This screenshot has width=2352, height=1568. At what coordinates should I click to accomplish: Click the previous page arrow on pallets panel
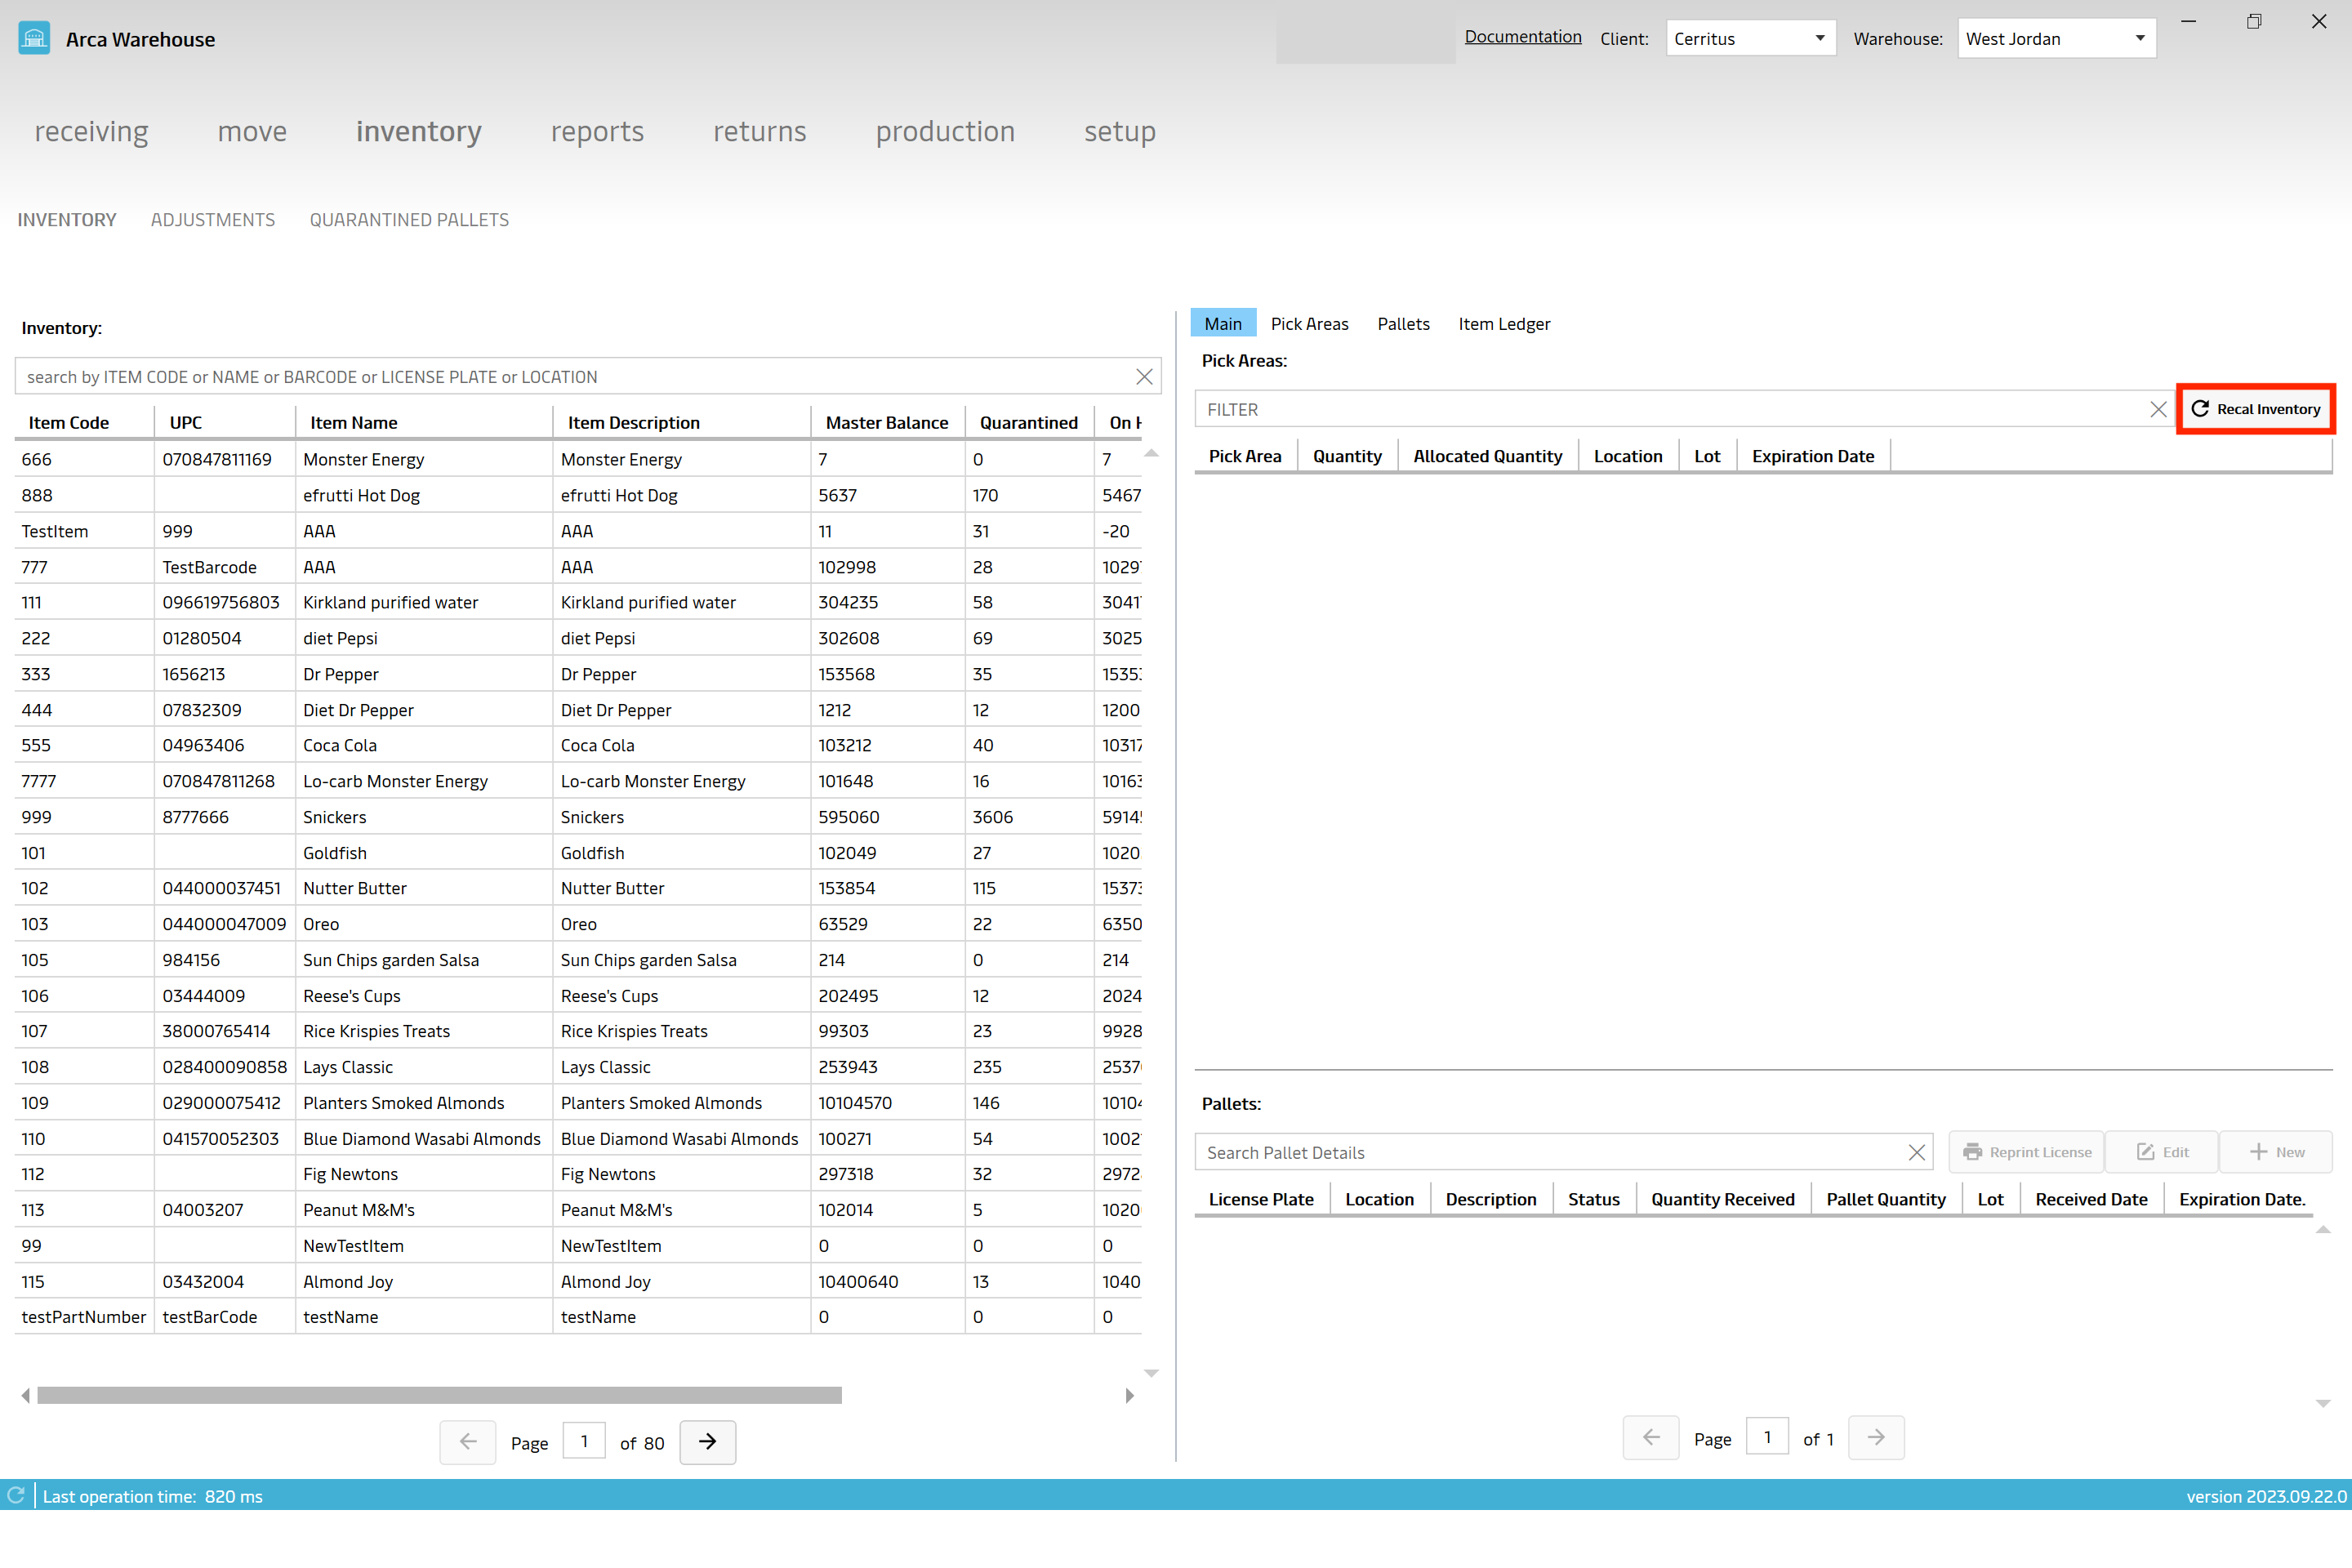click(1652, 1438)
